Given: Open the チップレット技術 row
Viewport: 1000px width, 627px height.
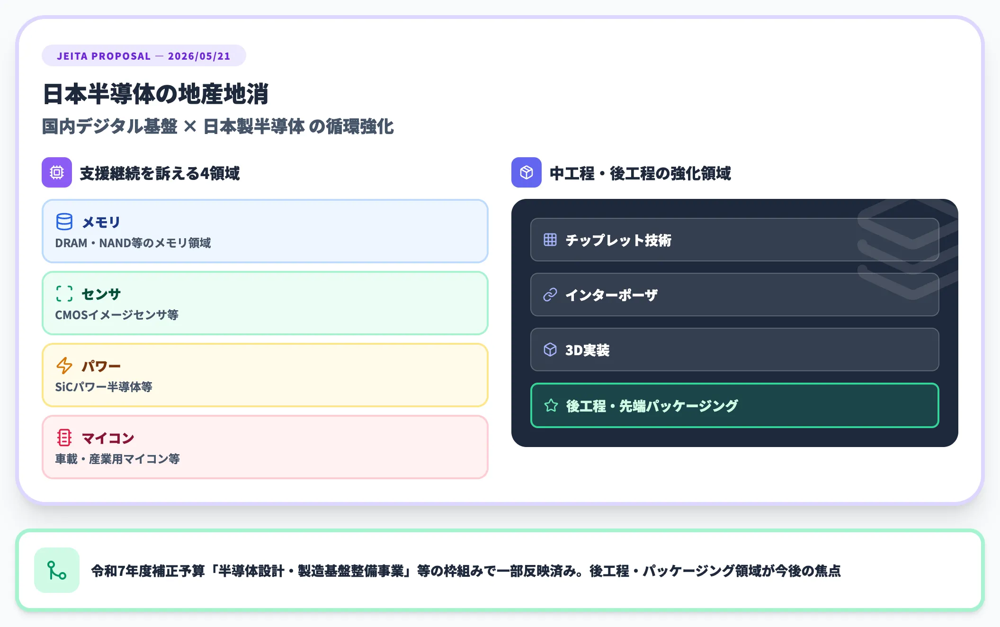Looking at the screenshot, I should (x=735, y=240).
